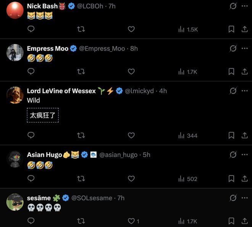Repost Empress Moo's tweet

[x=81, y=71]
